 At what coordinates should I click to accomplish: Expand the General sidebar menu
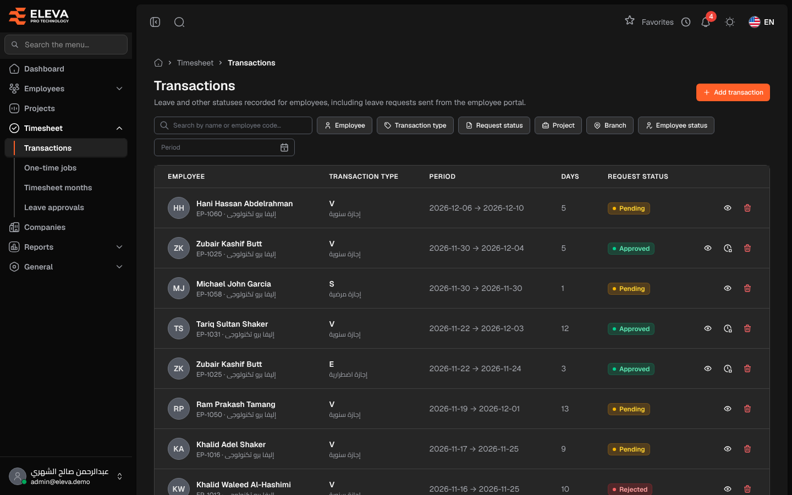click(x=66, y=267)
